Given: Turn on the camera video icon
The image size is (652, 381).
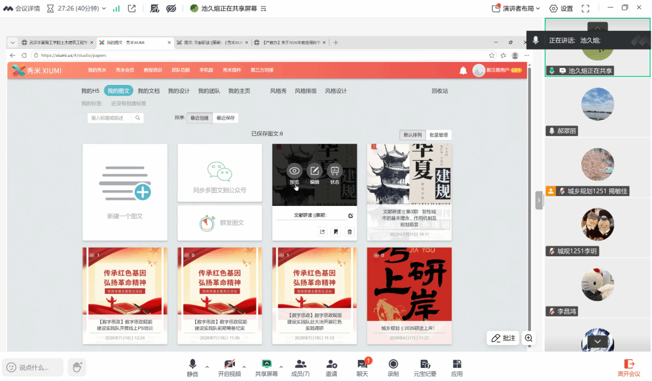Looking at the screenshot, I should coord(230,365).
